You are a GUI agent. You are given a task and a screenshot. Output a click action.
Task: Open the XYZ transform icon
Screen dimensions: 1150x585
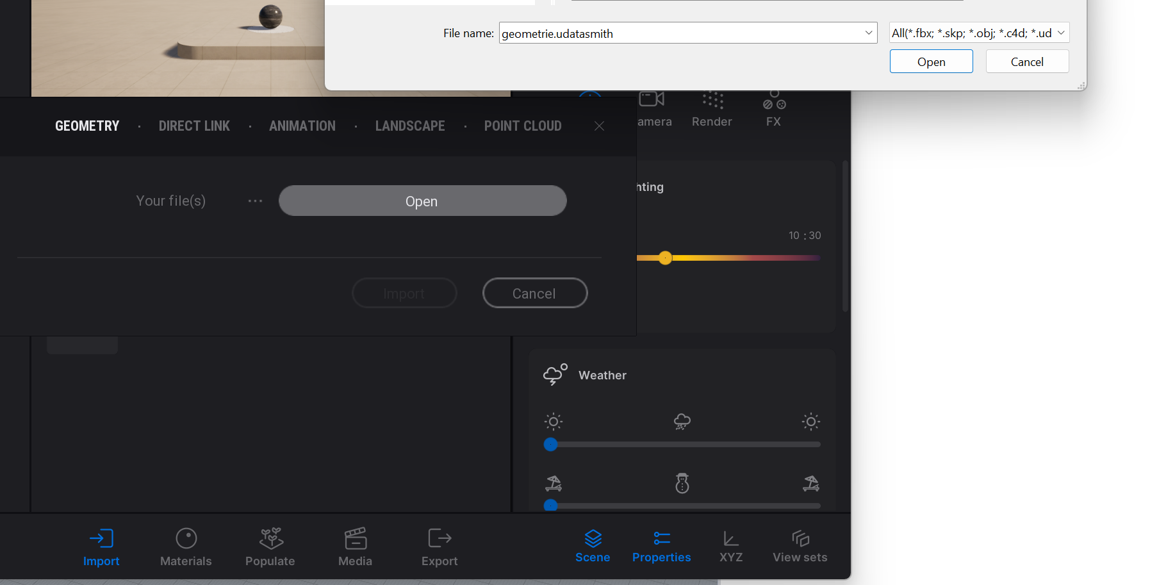tap(730, 539)
